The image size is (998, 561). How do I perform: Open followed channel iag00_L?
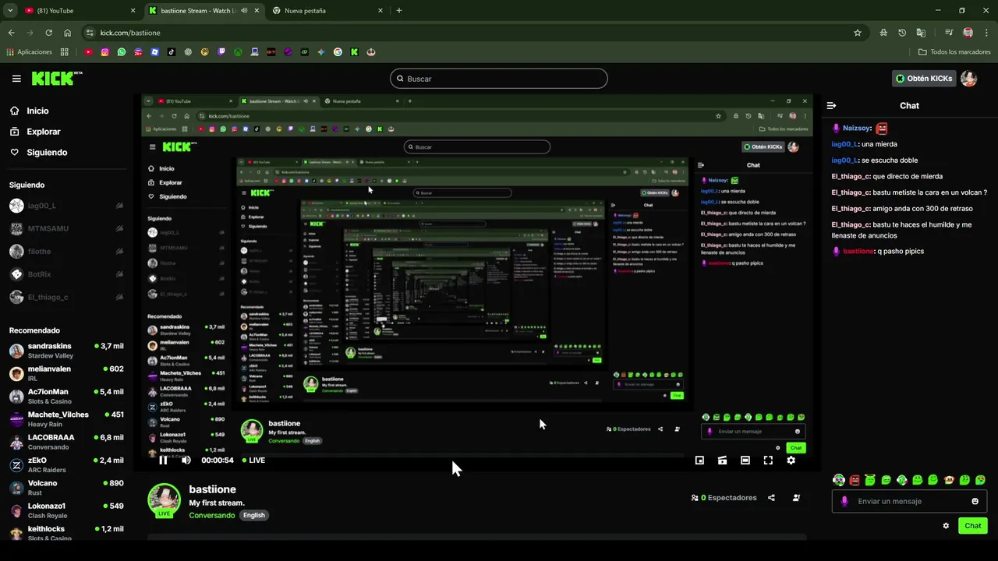(66, 206)
